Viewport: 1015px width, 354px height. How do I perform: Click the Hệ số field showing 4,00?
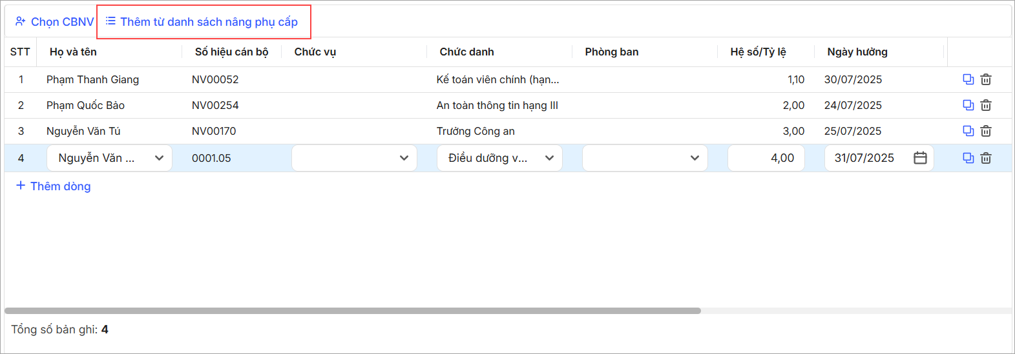click(x=766, y=158)
